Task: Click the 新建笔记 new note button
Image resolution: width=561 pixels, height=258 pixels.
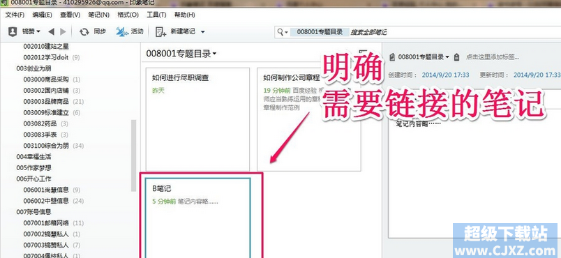Action: [176, 32]
